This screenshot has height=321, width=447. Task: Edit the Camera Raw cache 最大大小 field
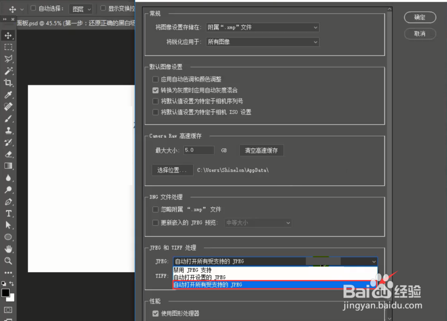[198, 150]
